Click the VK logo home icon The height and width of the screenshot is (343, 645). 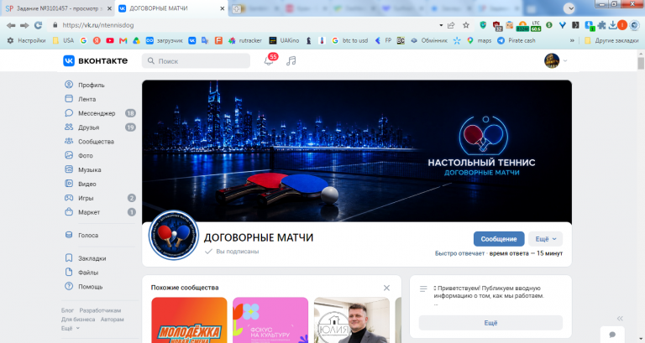69,60
